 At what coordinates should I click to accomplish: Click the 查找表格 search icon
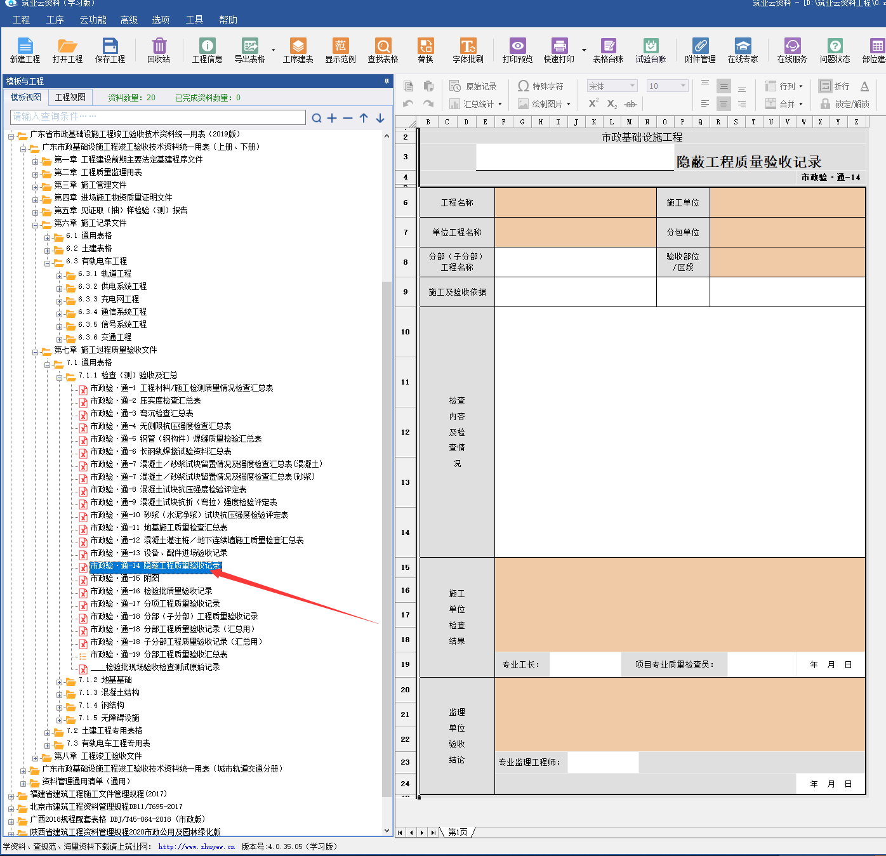[x=383, y=50]
